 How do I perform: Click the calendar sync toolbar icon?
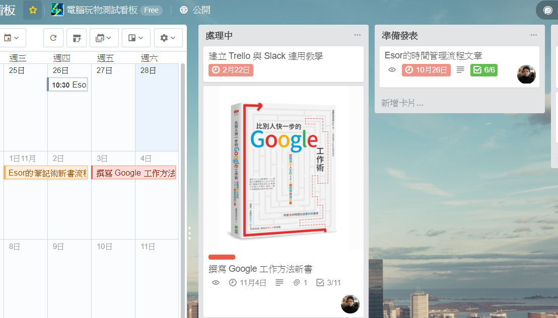coord(77,38)
